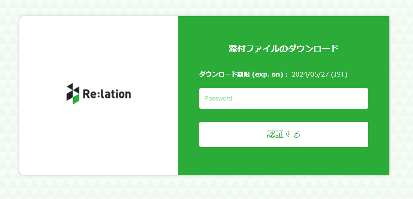Click the green gap between Password and 認証する
The height and width of the screenshot is (199, 413).
[x=283, y=115]
